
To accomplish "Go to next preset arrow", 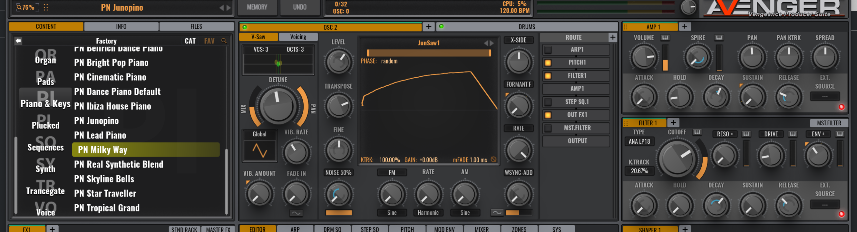I will 229,8.
